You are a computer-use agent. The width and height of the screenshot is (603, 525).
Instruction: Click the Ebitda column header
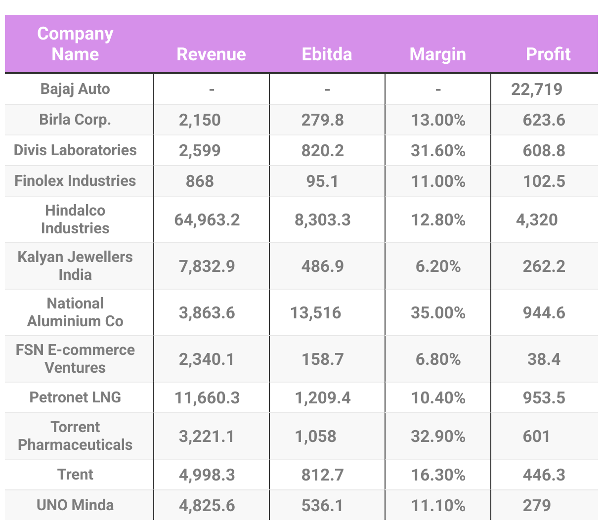[x=327, y=54]
